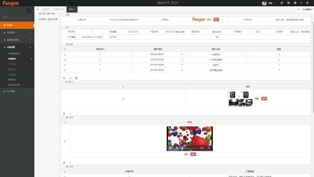This screenshot has height=177, width=314.
Task: Open last submenu item under expanded sidebar group
Action: (14, 85)
